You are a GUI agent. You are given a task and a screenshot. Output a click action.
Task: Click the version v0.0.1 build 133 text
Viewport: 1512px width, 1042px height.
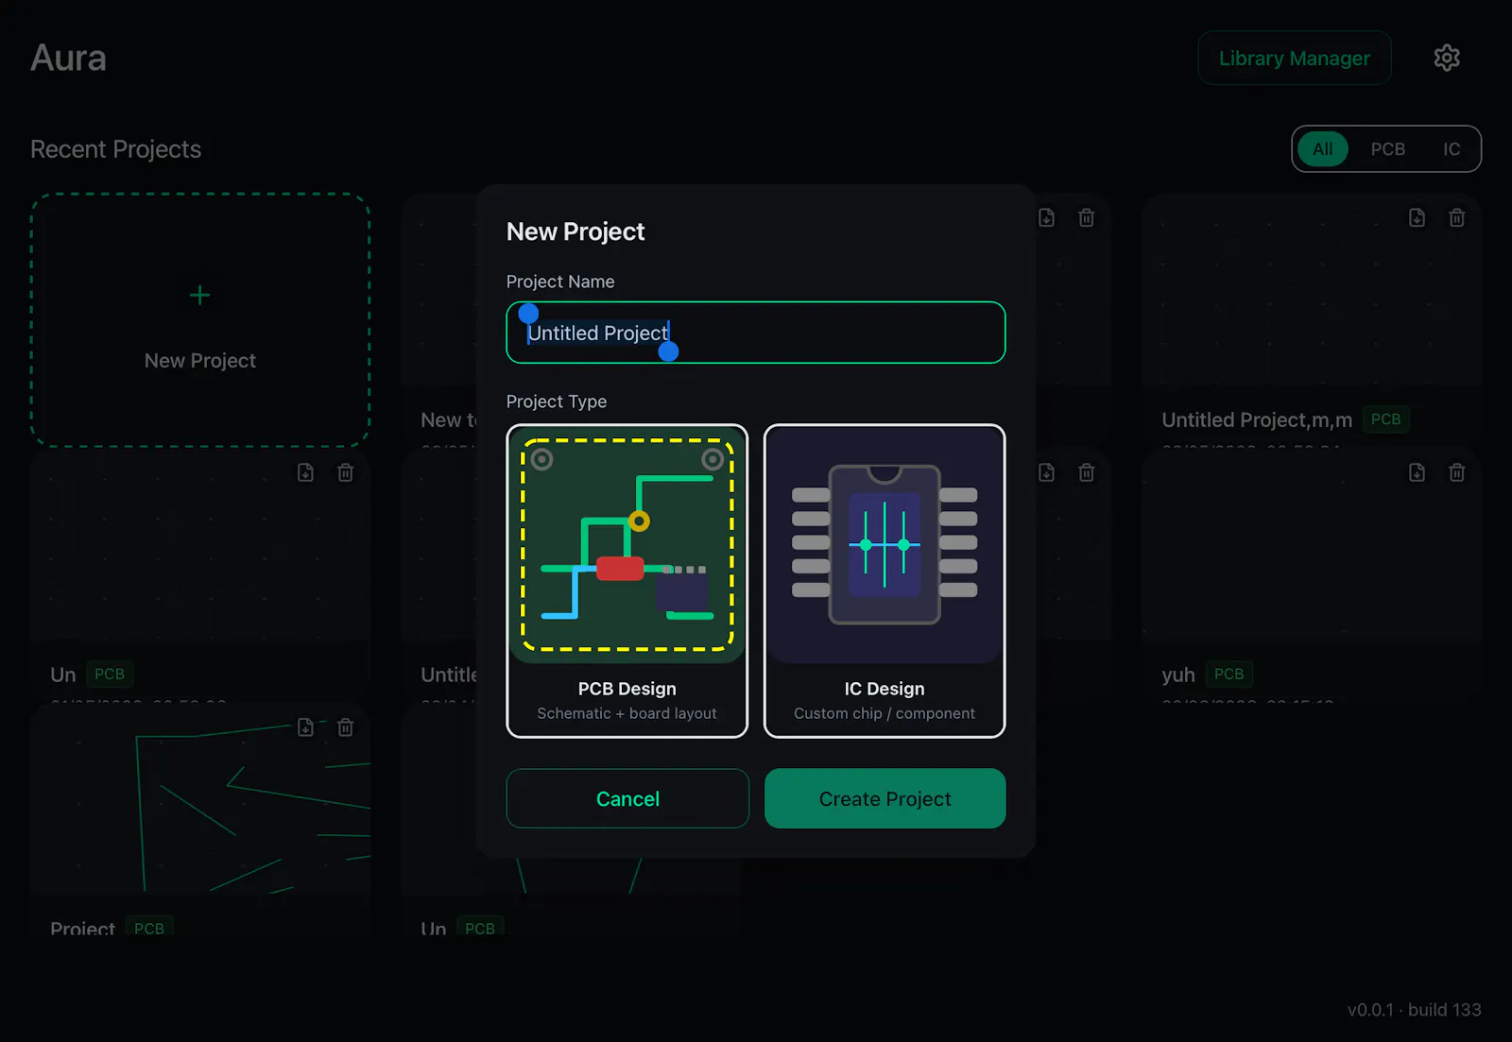[1414, 1010]
